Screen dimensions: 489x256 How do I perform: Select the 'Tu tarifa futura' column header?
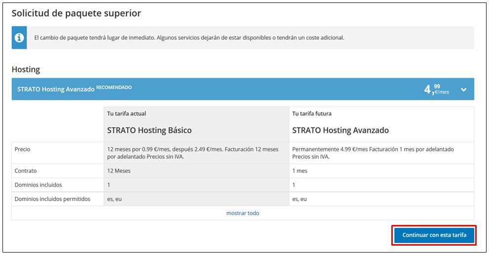(312, 113)
